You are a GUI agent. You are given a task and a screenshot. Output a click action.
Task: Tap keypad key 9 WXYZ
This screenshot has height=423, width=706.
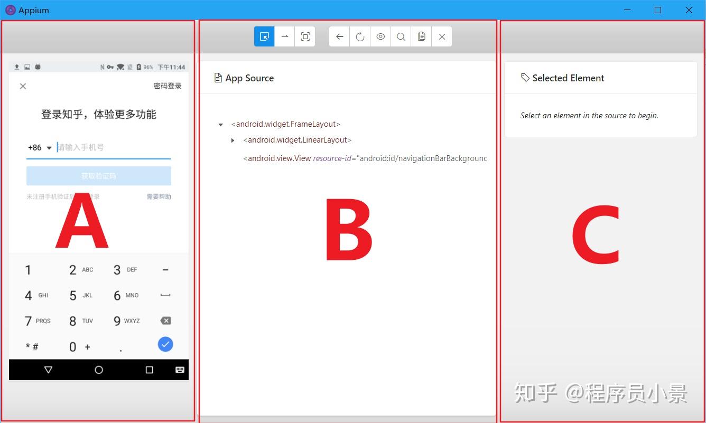point(127,321)
